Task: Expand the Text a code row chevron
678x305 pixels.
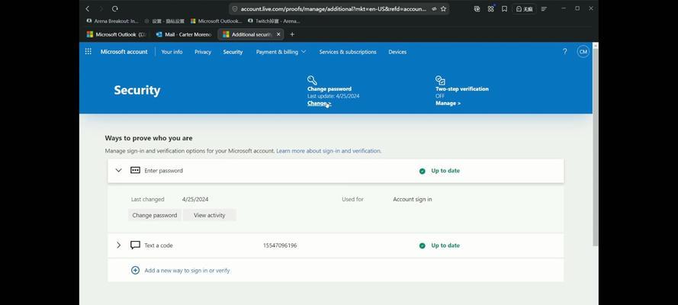Action: tap(118, 245)
